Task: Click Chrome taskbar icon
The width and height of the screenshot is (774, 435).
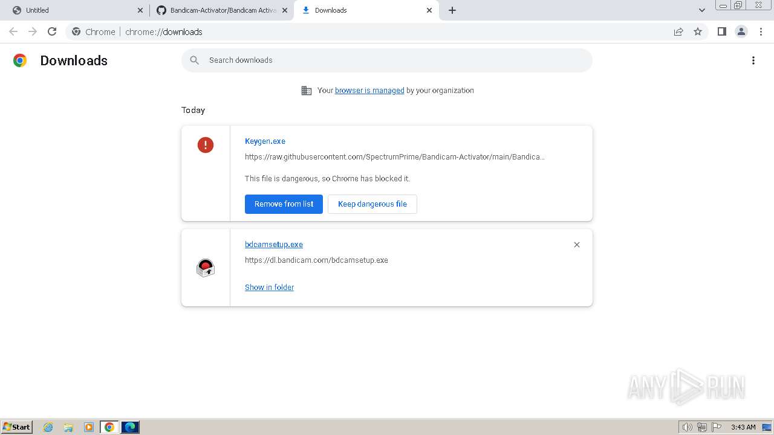Action: 109,427
